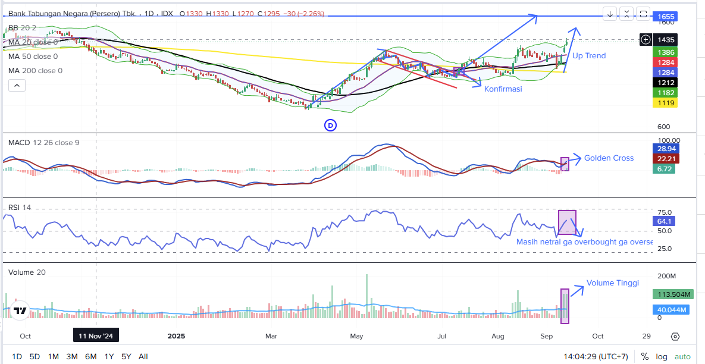705x364 pixels.
Task: Click the blue D dividend marker
Action: pyautogui.click(x=330, y=126)
